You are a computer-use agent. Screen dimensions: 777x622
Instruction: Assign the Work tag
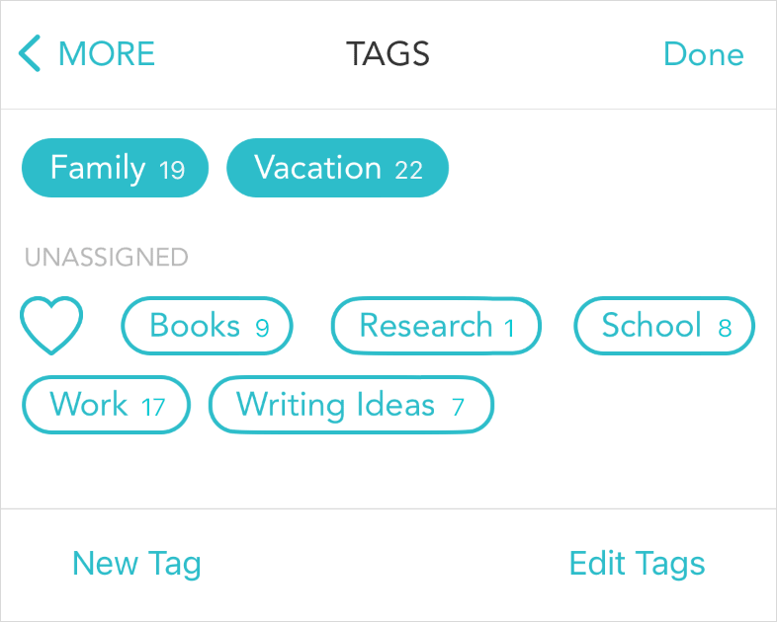point(106,405)
